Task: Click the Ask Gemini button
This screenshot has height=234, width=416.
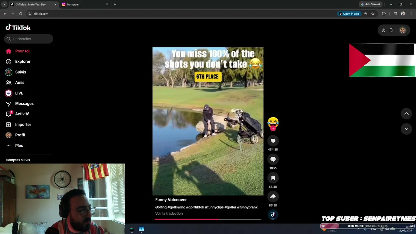Action: click(x=370, y=5)
